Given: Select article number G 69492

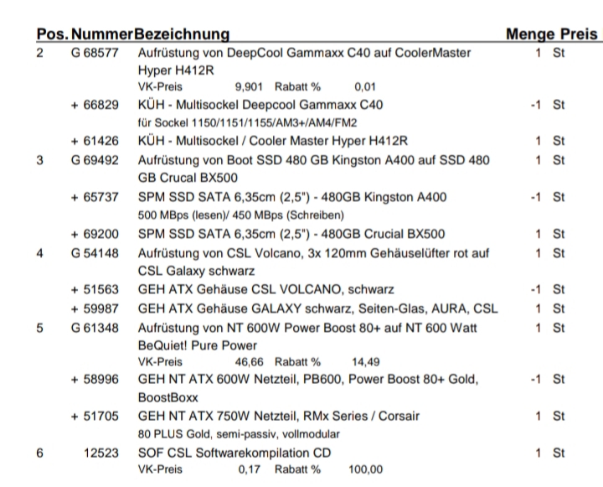Looking at the screenshot, I should click(95, 160).
